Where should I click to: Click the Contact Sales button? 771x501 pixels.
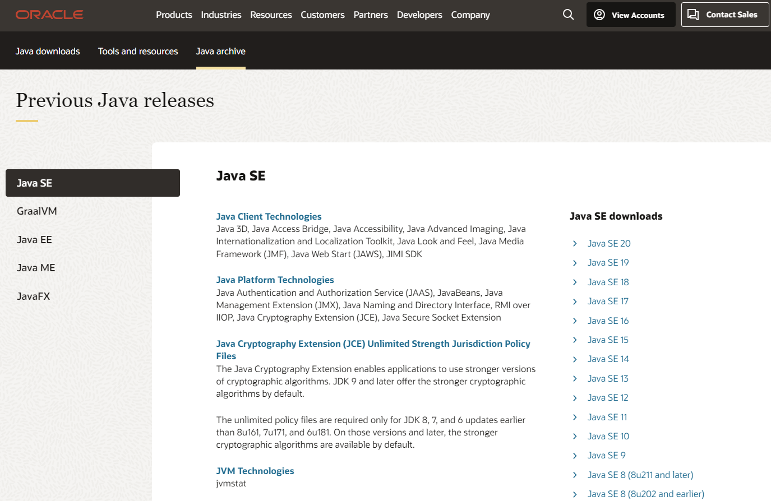click(x=725, y=15)
